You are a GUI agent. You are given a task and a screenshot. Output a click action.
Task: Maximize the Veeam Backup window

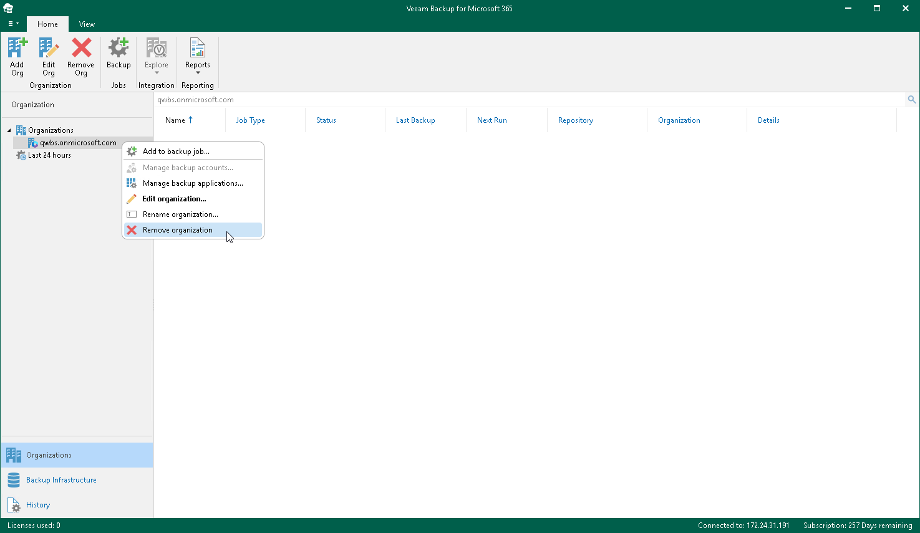point(877,9)
